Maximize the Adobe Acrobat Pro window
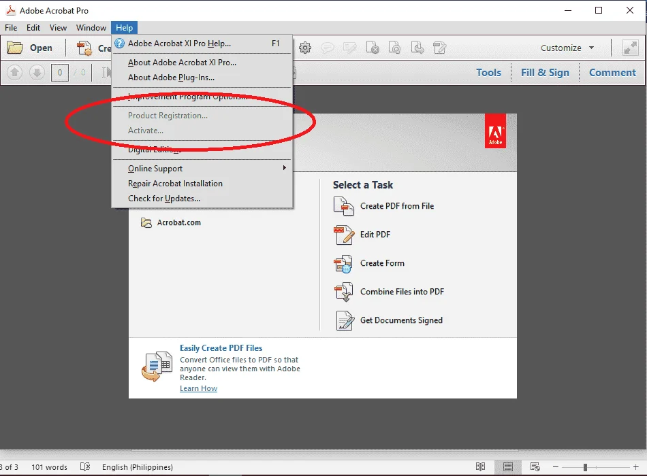647x476 pixels. 599,10
